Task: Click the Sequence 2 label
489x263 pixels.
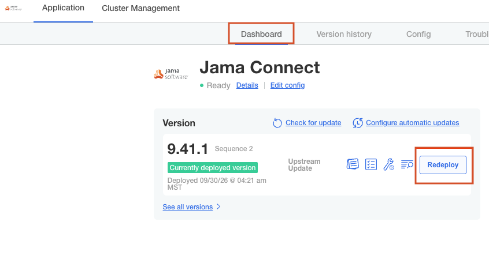Action: 234,149
